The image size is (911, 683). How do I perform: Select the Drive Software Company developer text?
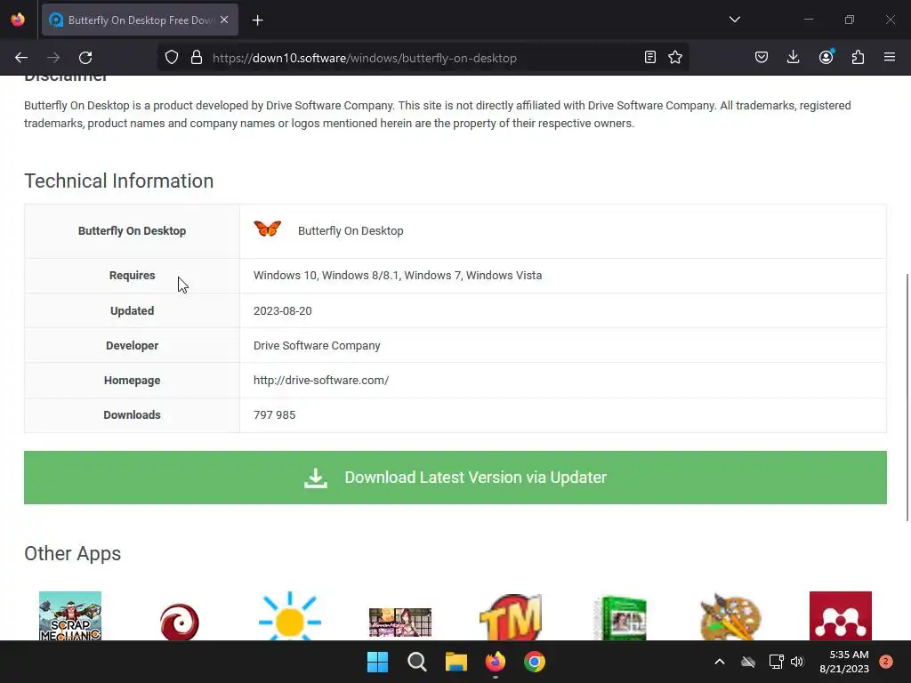coord(317,346)
